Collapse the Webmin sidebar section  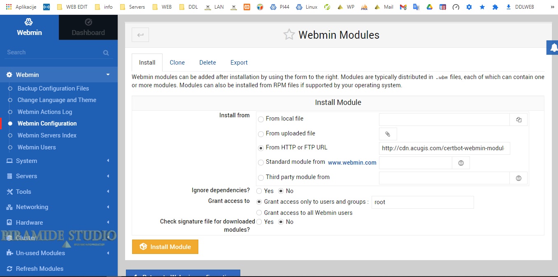59,74
